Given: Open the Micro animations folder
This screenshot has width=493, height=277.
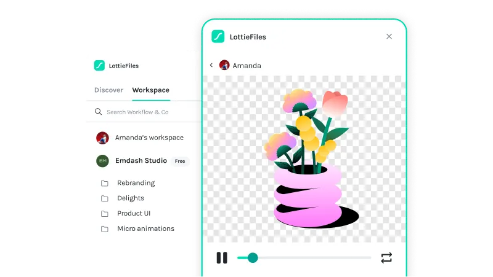Looking at the screenshot, I should (x=145, y=228).
